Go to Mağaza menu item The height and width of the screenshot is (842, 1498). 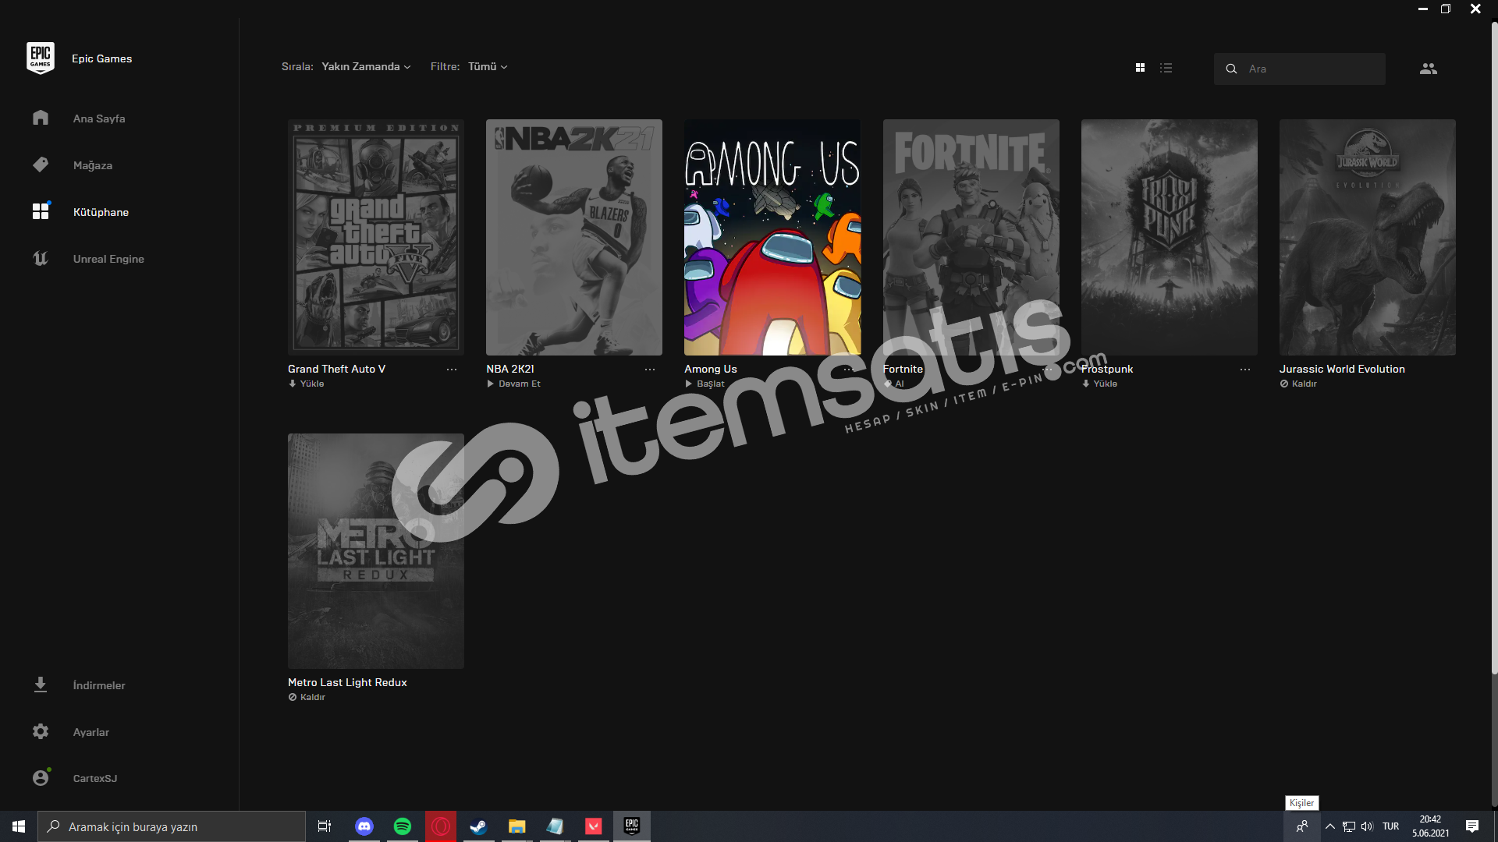point(93,165)
